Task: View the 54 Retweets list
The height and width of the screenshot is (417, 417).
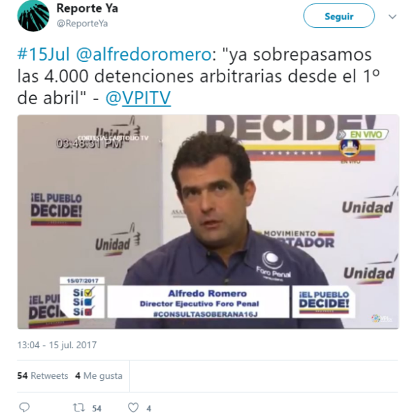Action: coord(42,375)
